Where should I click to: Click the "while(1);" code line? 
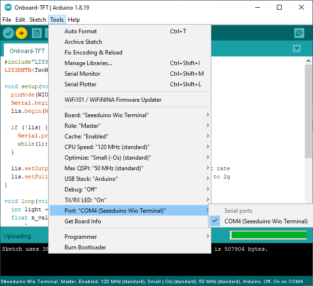tap(33, 144)
